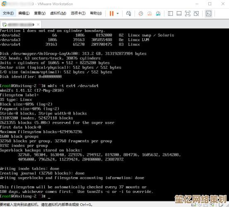
Task: Toggle the thumbnail bar view icon
Action: (179, 13)
